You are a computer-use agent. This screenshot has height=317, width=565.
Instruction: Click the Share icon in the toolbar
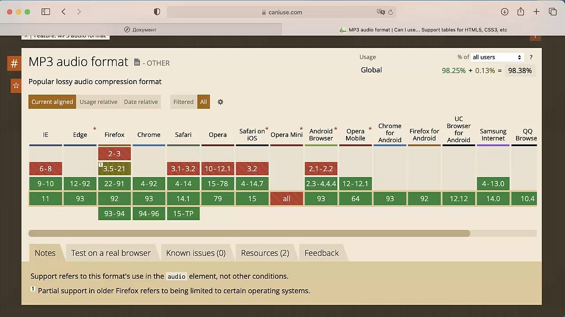tap(521, 12)
